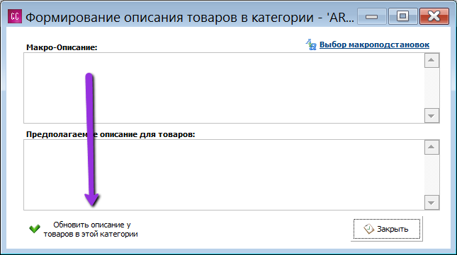Click the green checkmark icon

[35, 229]
